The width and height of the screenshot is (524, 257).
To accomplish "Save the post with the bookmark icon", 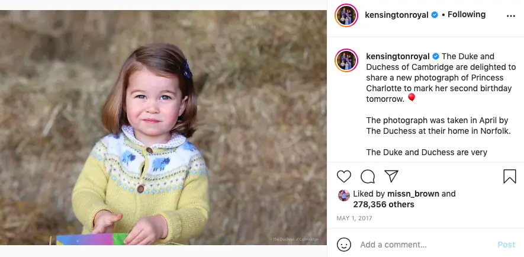I will click(510, 176).
